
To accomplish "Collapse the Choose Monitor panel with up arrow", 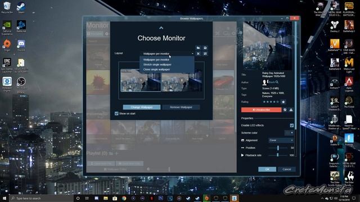I will pyautogui.click(x=161, y=27).
